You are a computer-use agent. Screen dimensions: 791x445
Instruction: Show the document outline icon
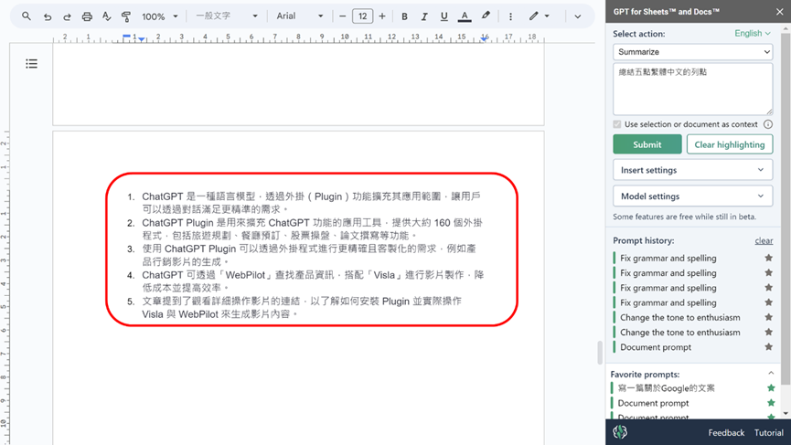[31, 63]
